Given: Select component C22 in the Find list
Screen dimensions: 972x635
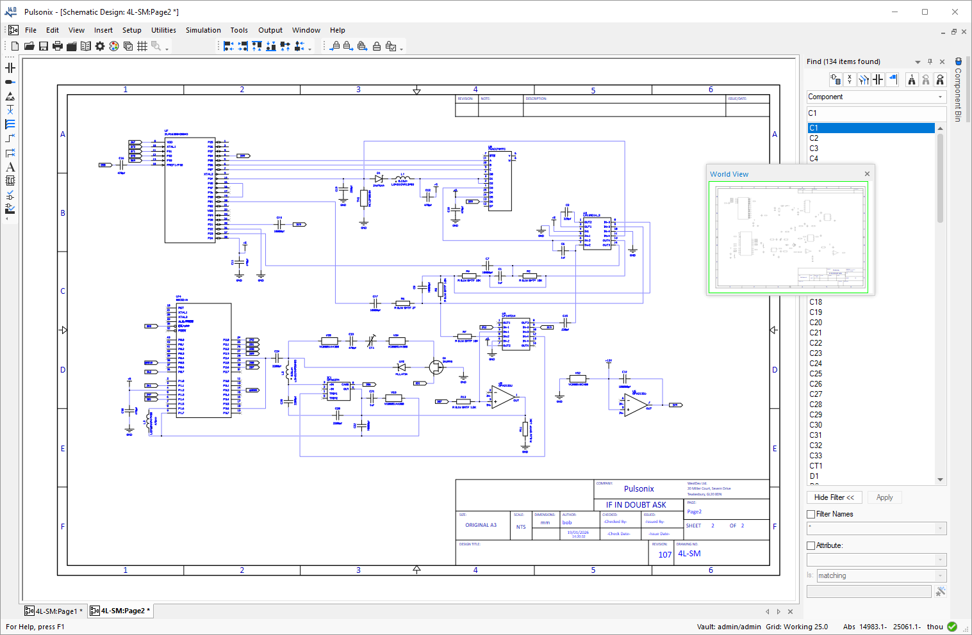Looking at the screenshot, I should [816, 342].
